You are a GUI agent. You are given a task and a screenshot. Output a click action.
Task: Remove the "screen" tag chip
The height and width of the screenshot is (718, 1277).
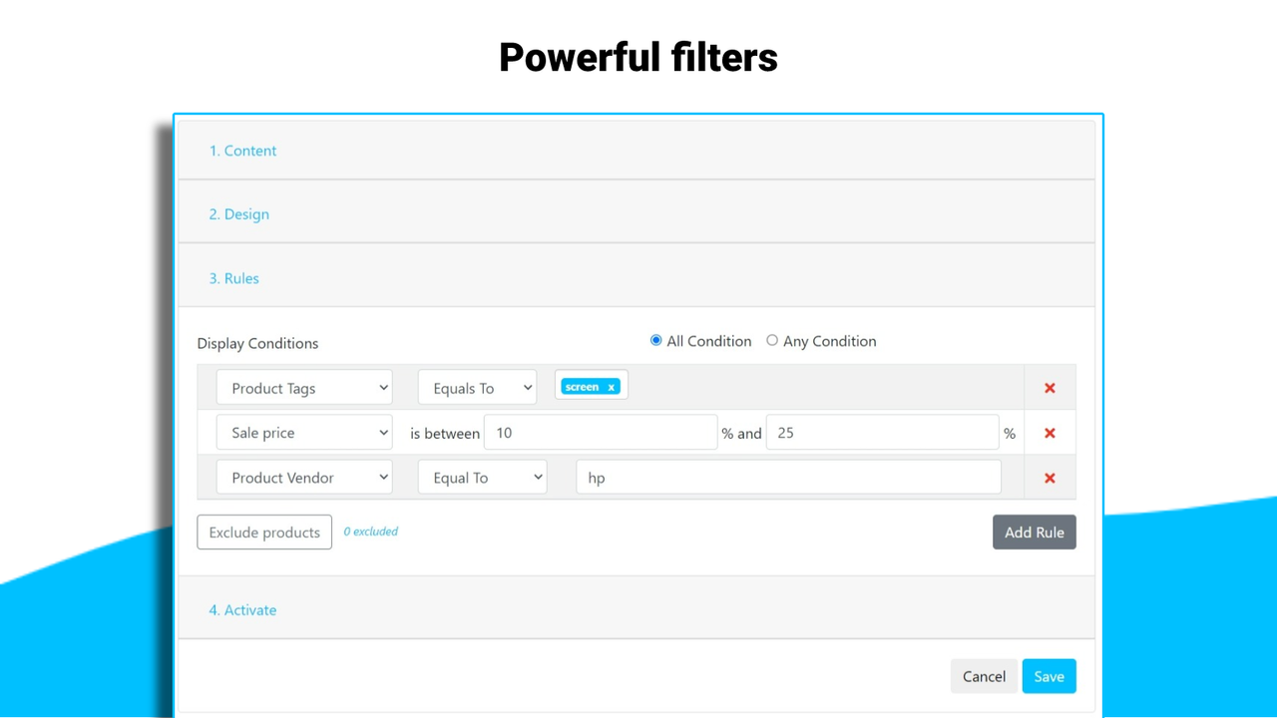pyautogui.click(x=610, y=386)
